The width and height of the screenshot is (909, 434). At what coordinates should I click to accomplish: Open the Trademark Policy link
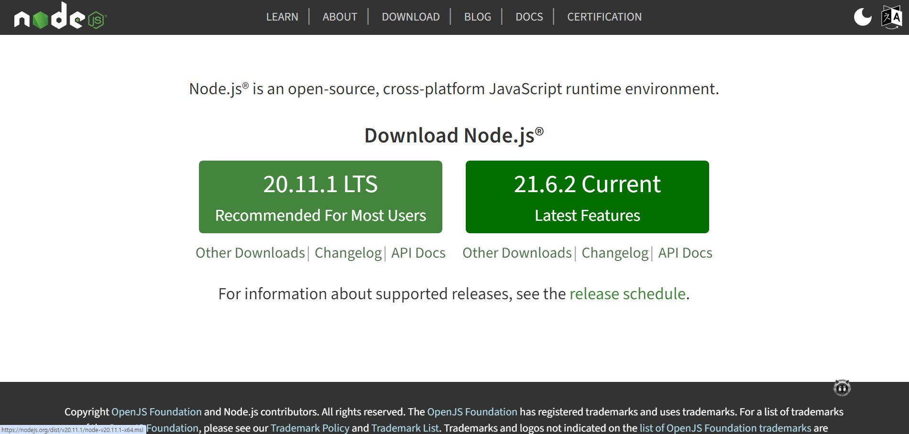[x=310, y=428]
